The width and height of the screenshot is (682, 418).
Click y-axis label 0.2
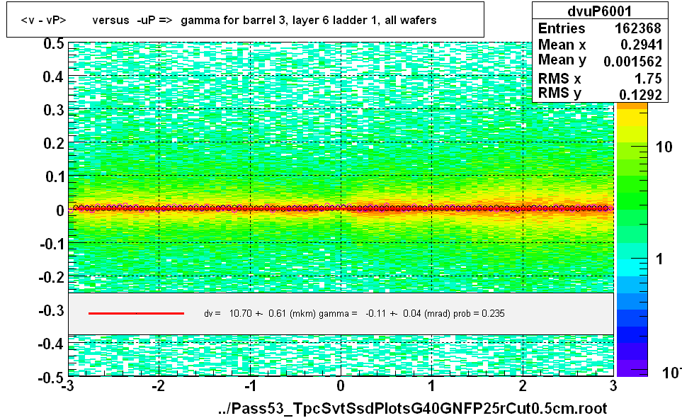coord(54,143)
